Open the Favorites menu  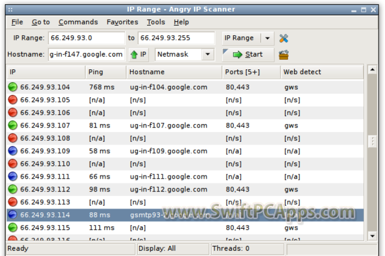pyautogui.click(x=122, y=22)
